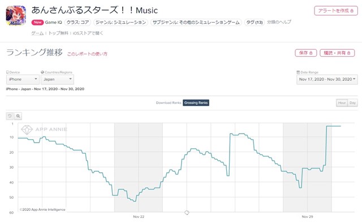Click the pink New badge

[37, 22]
